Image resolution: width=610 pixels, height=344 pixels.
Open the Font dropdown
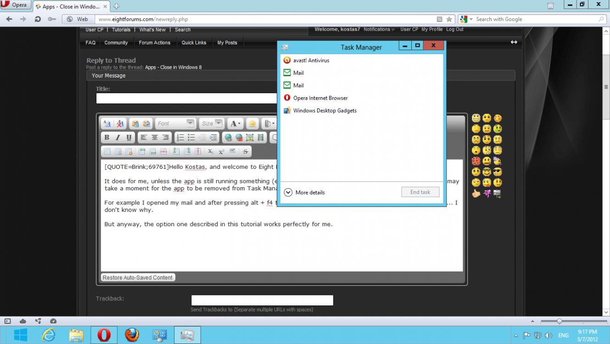176,124
